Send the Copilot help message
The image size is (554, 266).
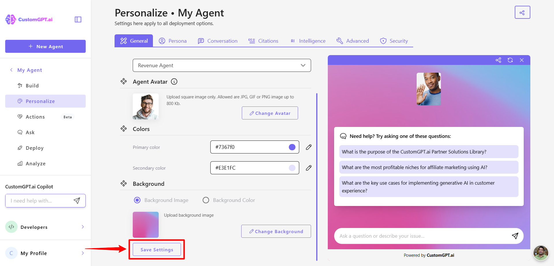(77, 201)
